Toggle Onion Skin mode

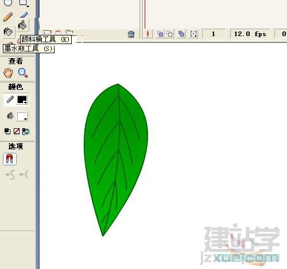160,34
